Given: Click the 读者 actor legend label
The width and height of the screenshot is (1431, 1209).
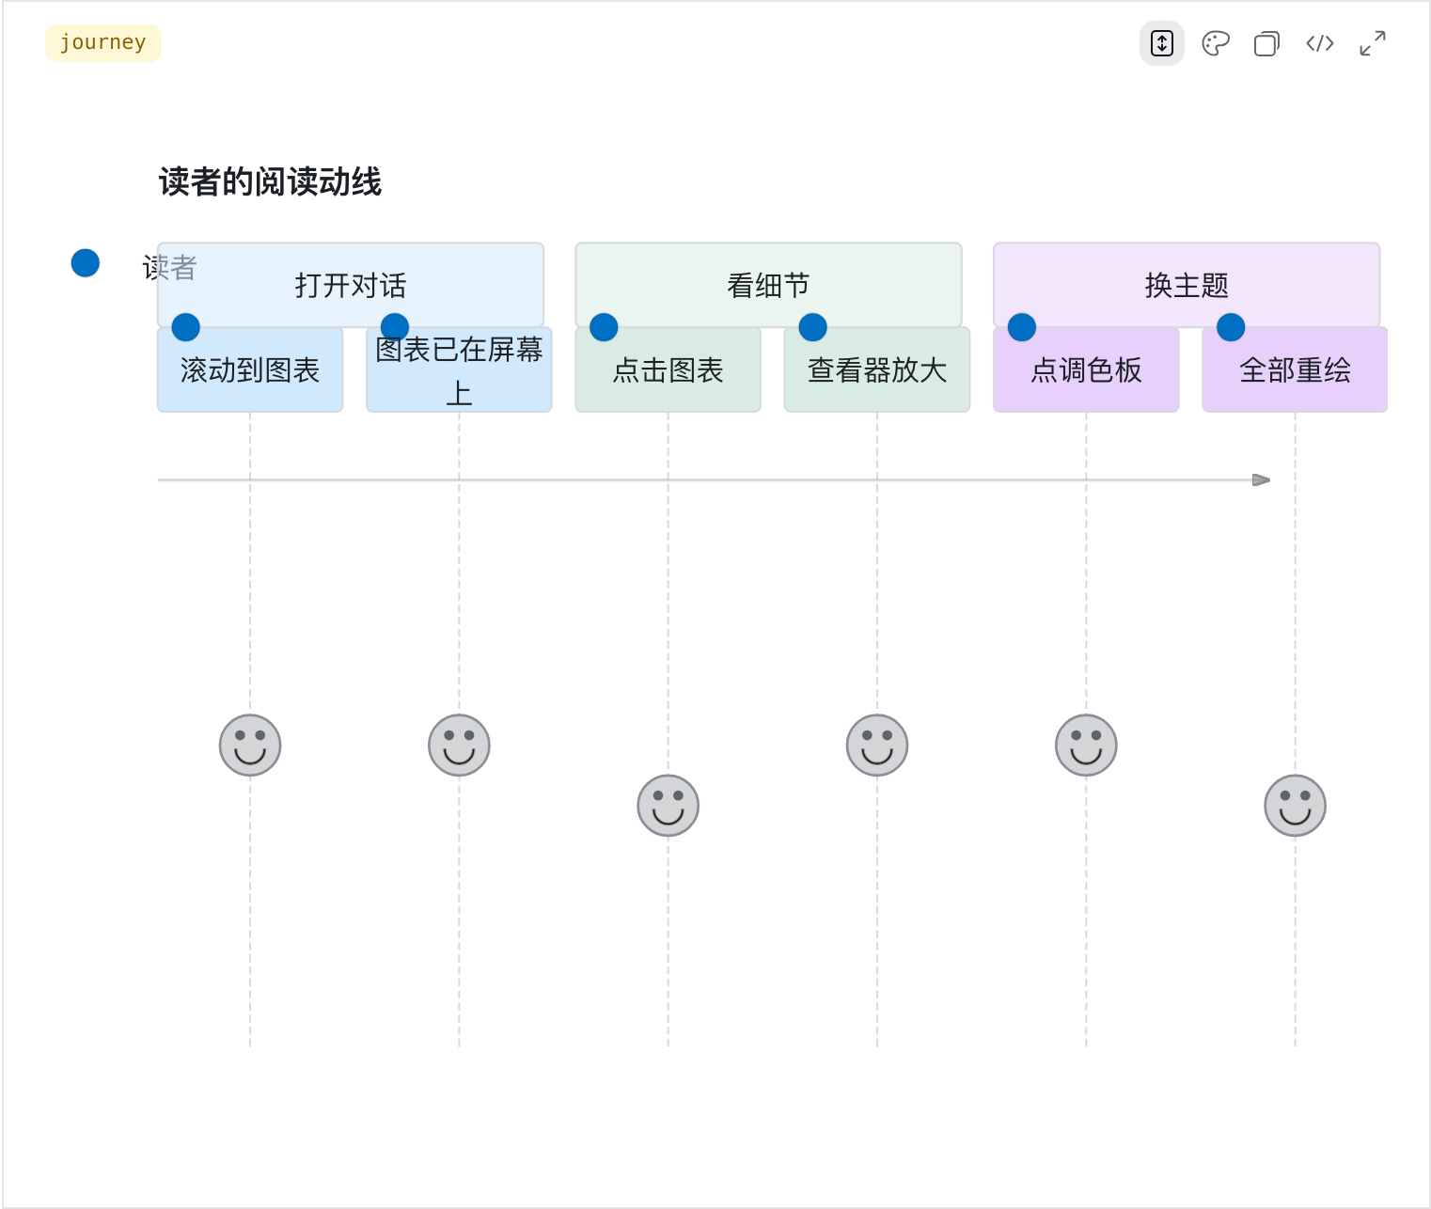Looking at the screenshot, I should click(x=169, y=268).
